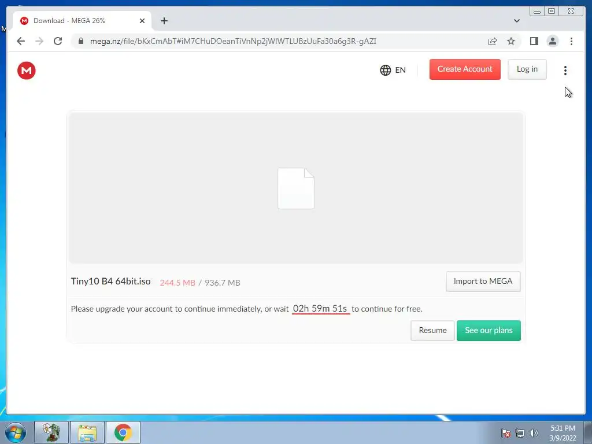Open MEGA page three-dot menu
Viewport: 592px width, 444px height.
click(x=565, y=70)
